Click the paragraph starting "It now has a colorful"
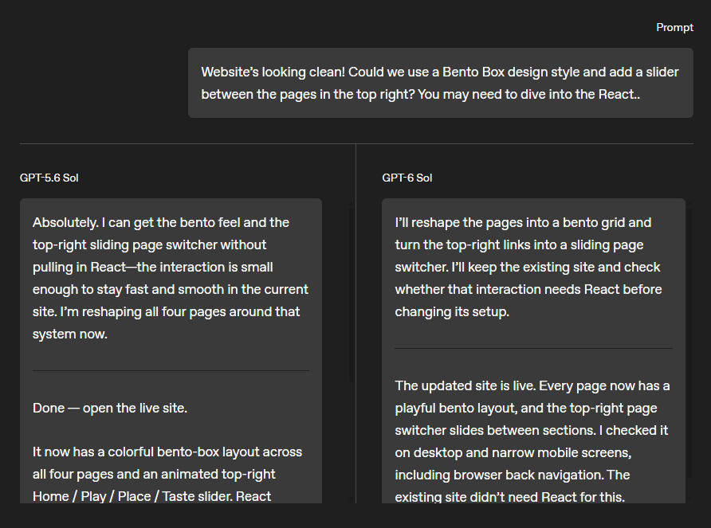 (167, 474)
